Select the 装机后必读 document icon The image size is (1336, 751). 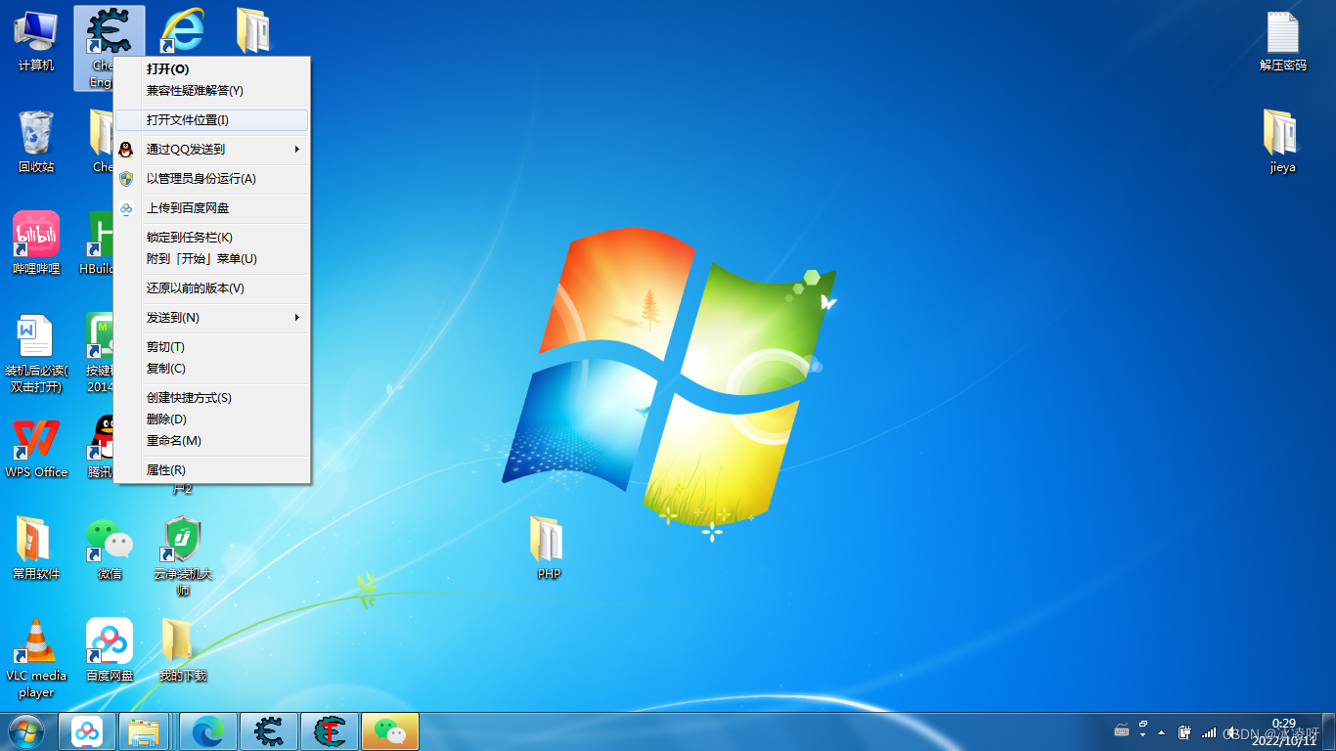[x=36, y=353]
